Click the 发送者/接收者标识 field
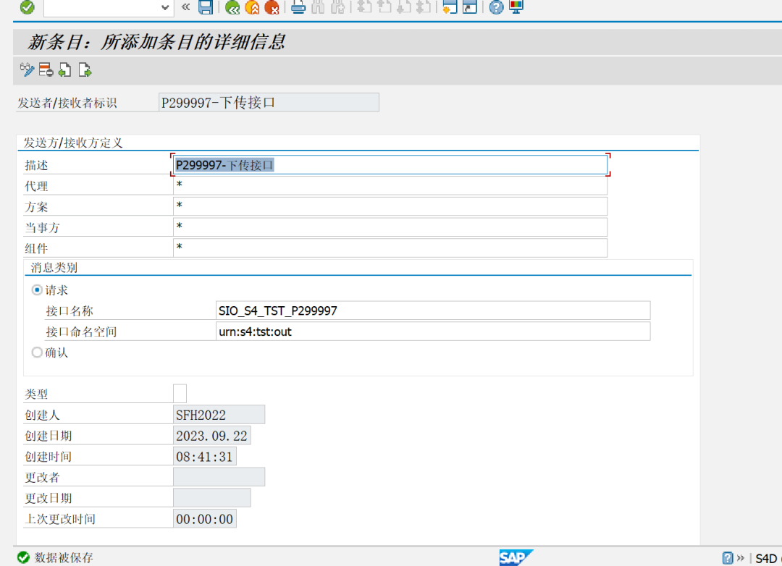This screenshot has width=782, height=566. click(269, 103)
